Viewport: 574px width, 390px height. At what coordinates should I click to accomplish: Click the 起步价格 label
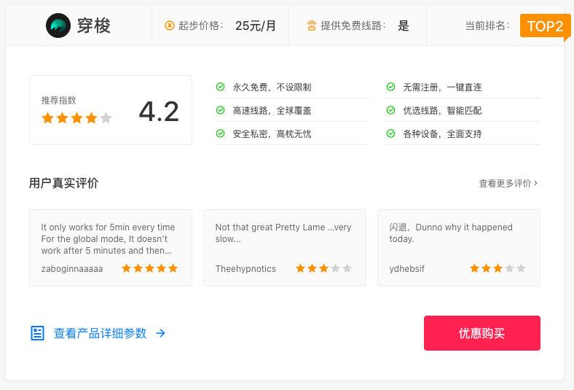201,26
